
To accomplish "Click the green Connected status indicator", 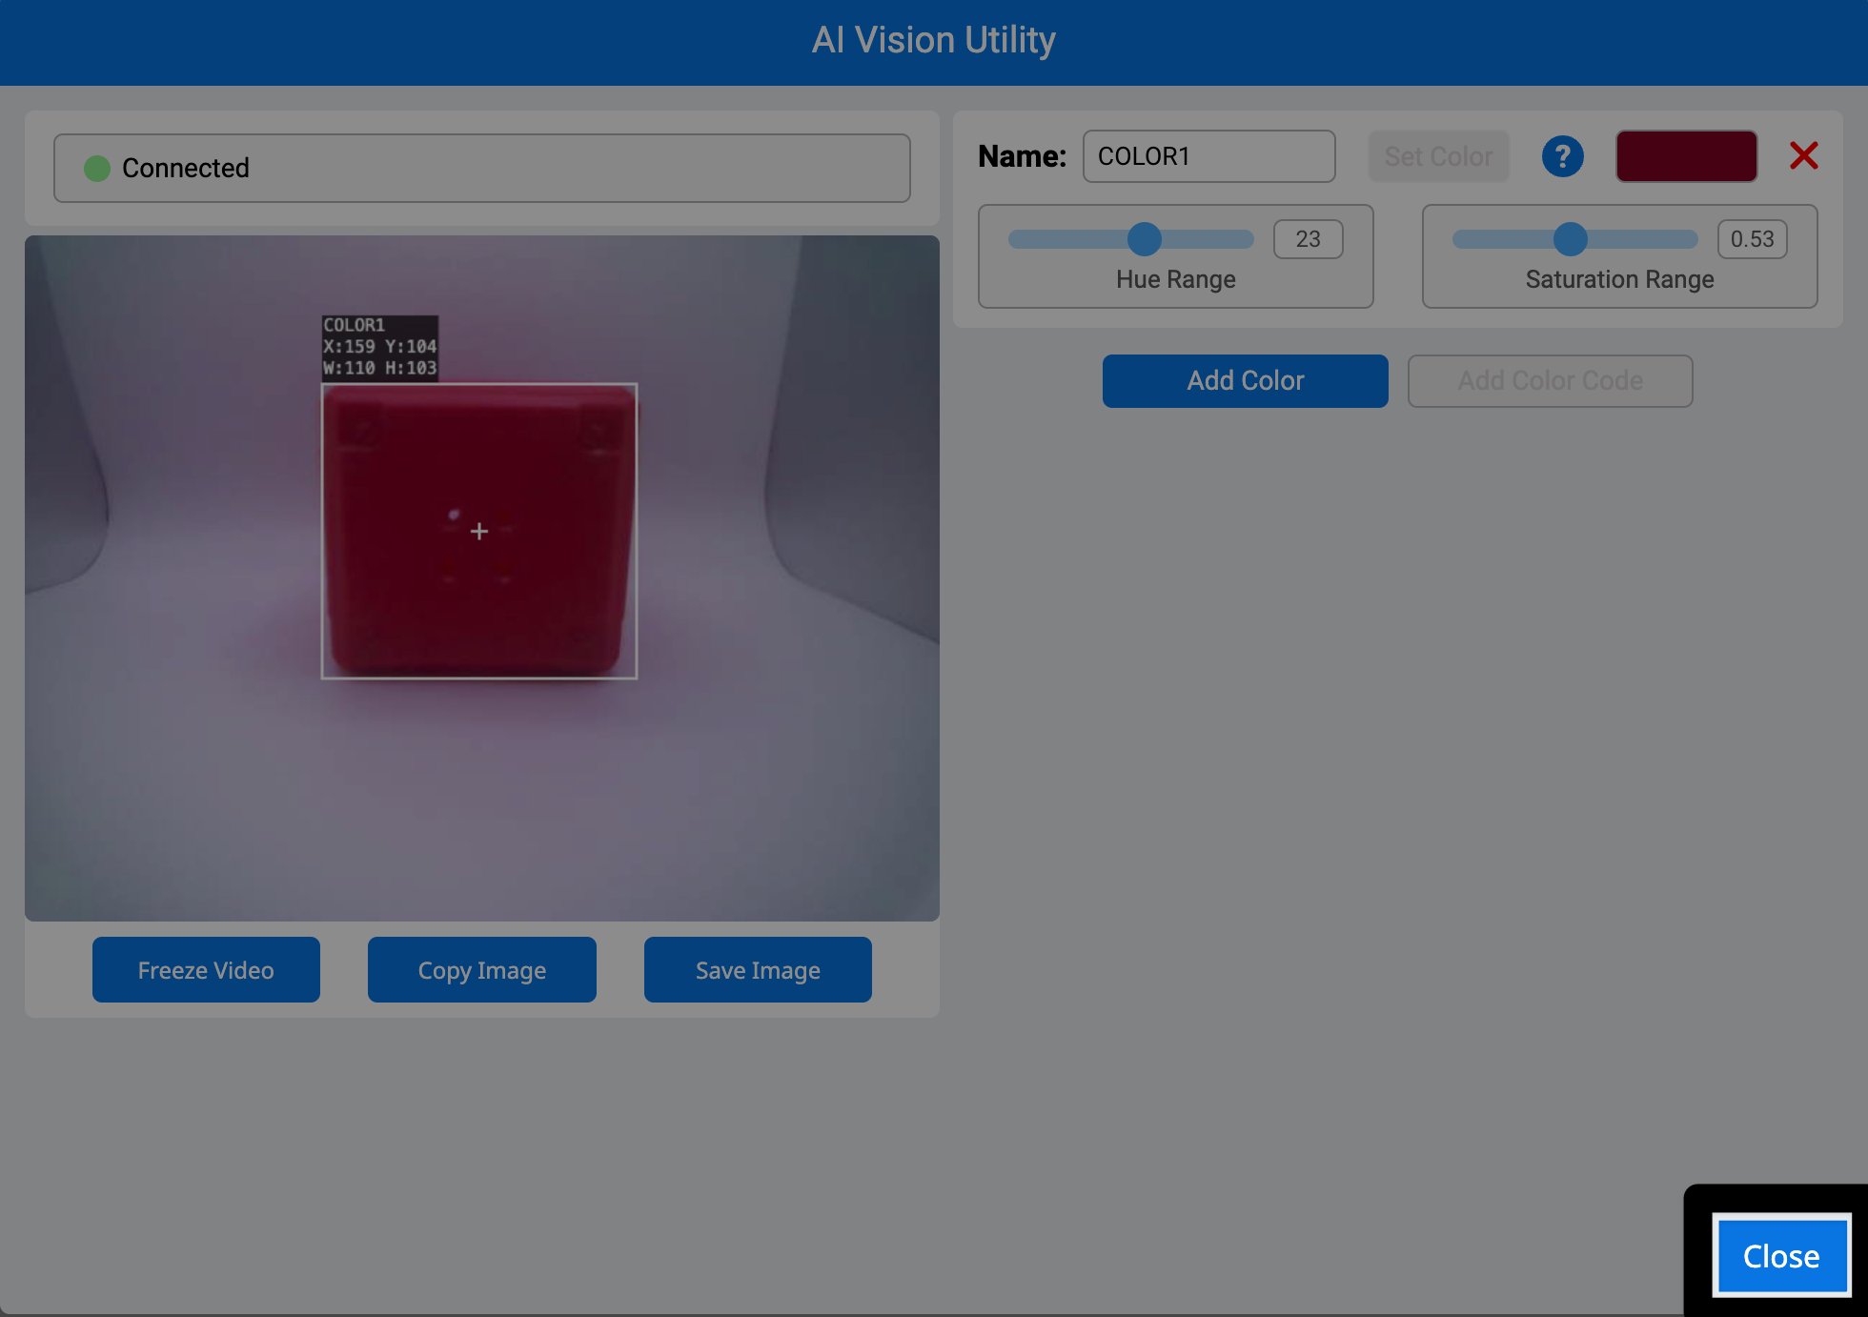I will point(96,168).
